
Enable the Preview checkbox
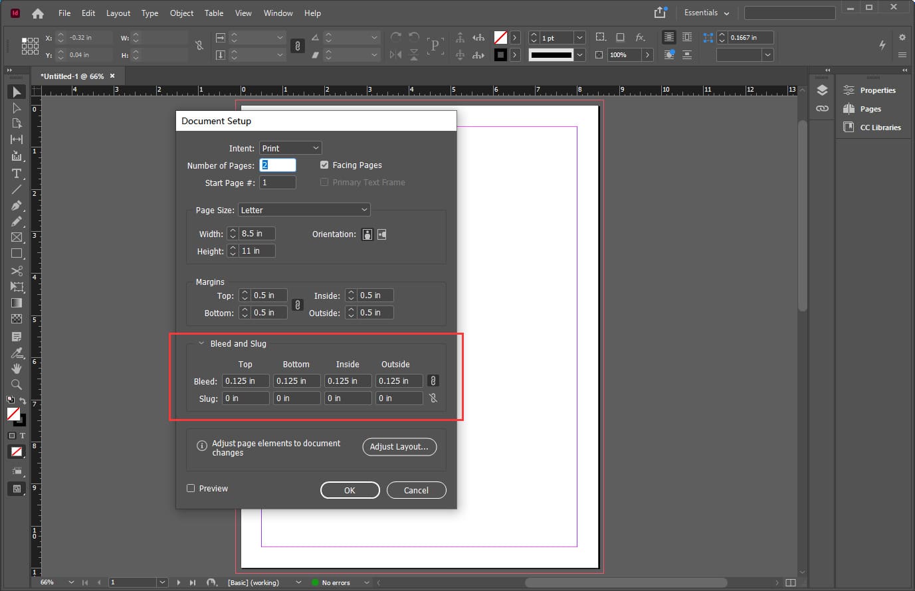coord(191,488)
